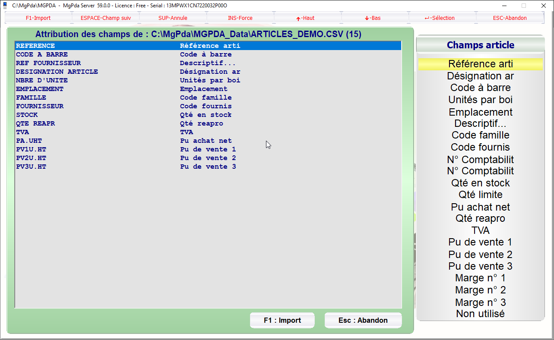The height and width of the screenshot is (340, 554).
Task: Select the DESIGNATION ARTICLE mapping row
Action: 57,72
